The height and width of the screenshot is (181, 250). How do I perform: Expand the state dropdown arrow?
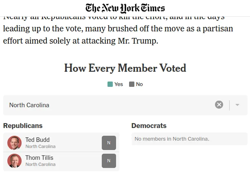(237, 105)
